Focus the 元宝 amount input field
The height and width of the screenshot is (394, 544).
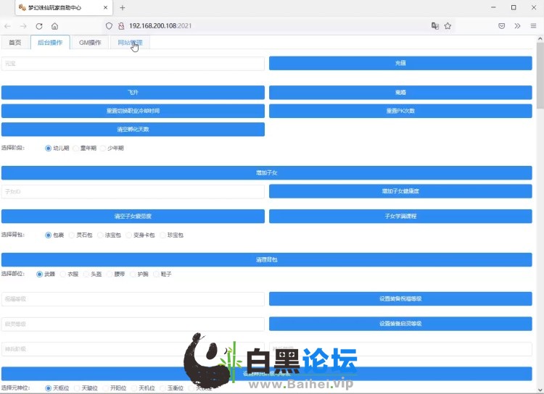pos(133,64)
